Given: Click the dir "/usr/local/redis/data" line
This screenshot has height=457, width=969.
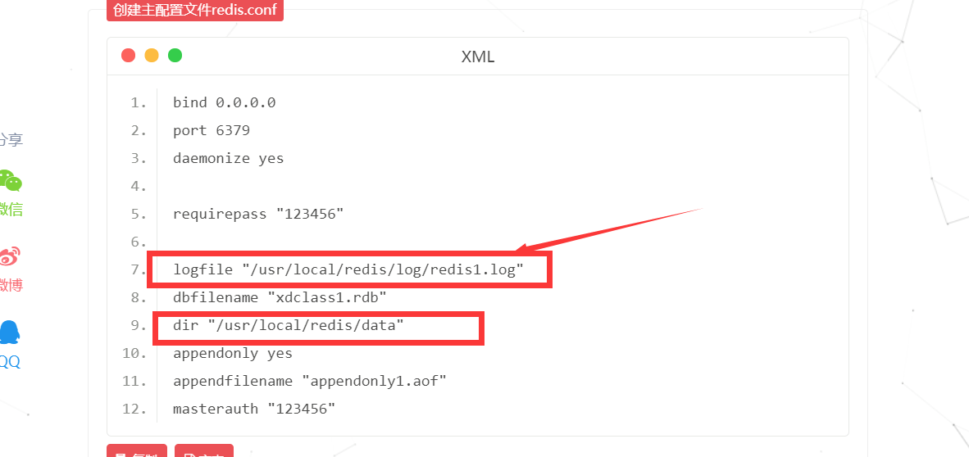Looking at the screenshot, I should coord(289,325).
